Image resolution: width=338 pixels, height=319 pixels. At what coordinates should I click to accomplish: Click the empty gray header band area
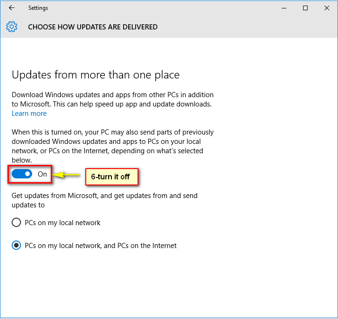click(x=247, y=27)
